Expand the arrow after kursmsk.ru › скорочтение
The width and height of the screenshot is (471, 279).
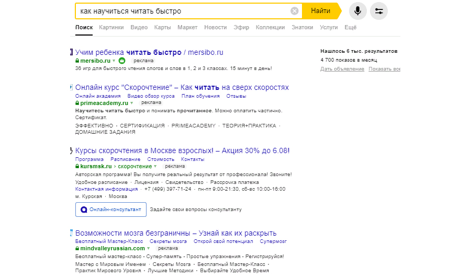click(155, 167)
